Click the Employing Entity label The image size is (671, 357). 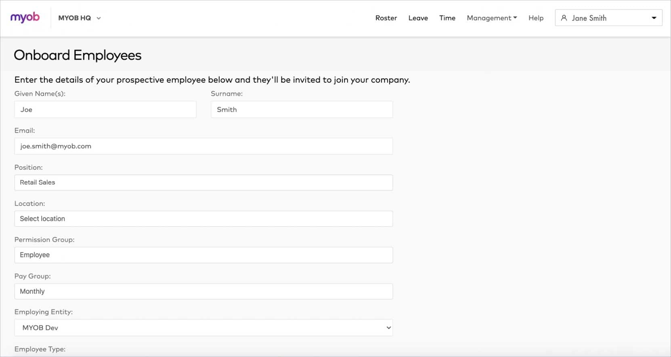coord(44,312)
